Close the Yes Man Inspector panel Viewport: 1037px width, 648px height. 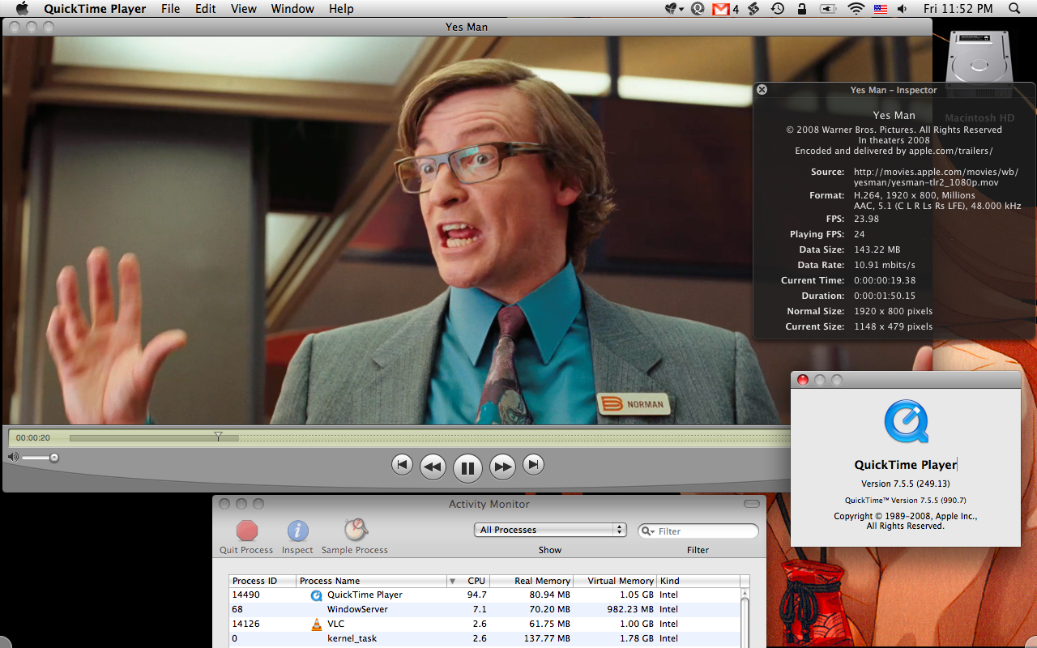click(x=762, y=90)
